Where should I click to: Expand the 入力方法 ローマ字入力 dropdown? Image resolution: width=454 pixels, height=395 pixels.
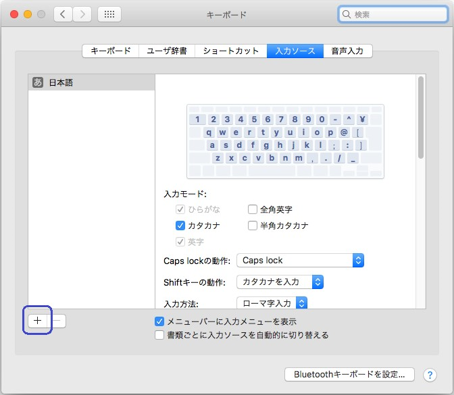click(272, 303)
